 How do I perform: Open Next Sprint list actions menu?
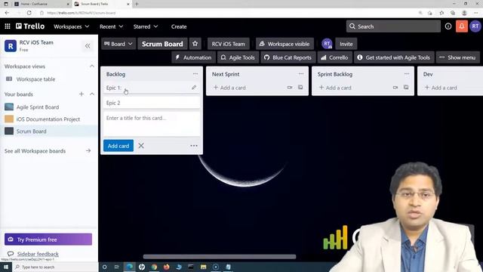[301, 74]
